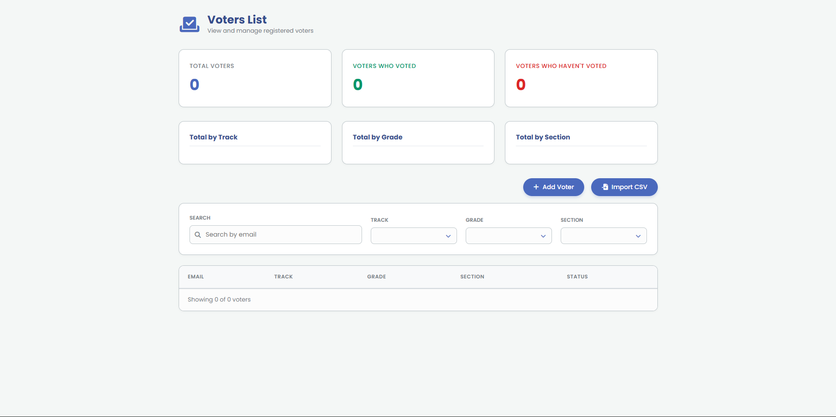Open the Grade filter dropdown
Image resolution: width=836 pixels, height=417 pixels.
508,236
